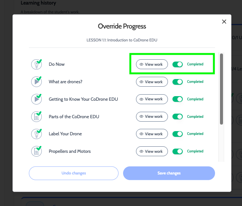Click the Do Now lightbulb activity icon

36,64
